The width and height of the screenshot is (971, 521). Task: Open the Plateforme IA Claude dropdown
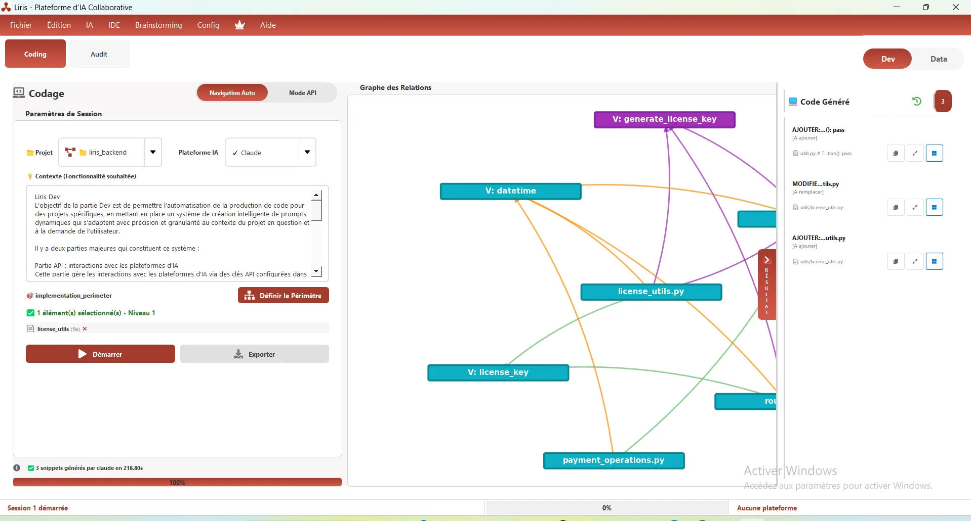pyautogui.click(x=307, y=152)
